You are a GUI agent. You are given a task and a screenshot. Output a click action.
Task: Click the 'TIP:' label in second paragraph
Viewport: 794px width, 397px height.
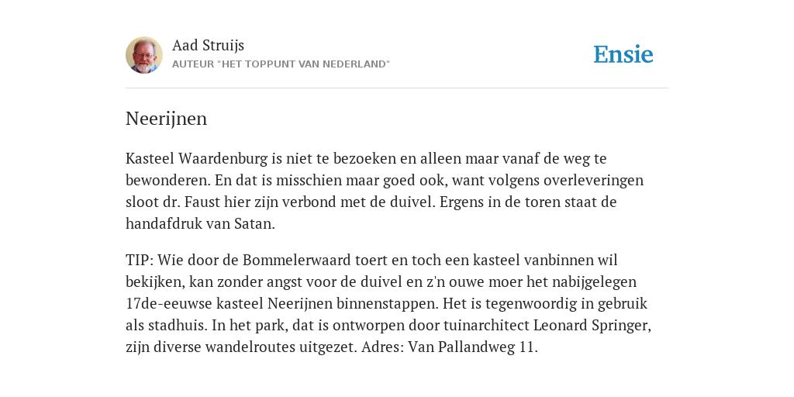click(140, 261)
